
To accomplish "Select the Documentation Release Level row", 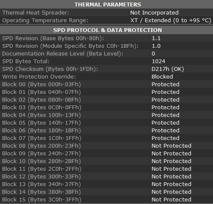I will click(106, 54).
